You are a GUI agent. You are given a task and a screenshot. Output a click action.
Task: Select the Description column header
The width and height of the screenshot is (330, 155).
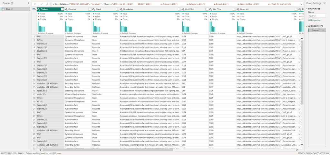coord(150,9)
